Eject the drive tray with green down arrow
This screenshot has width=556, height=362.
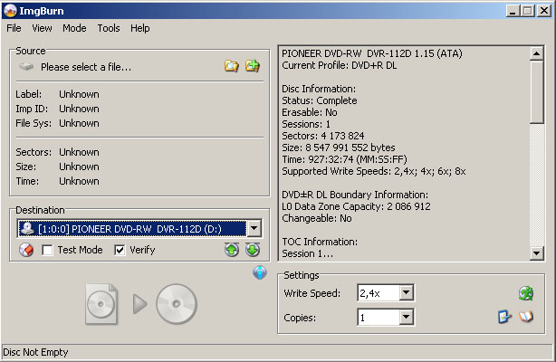click(x=253, y=250)
